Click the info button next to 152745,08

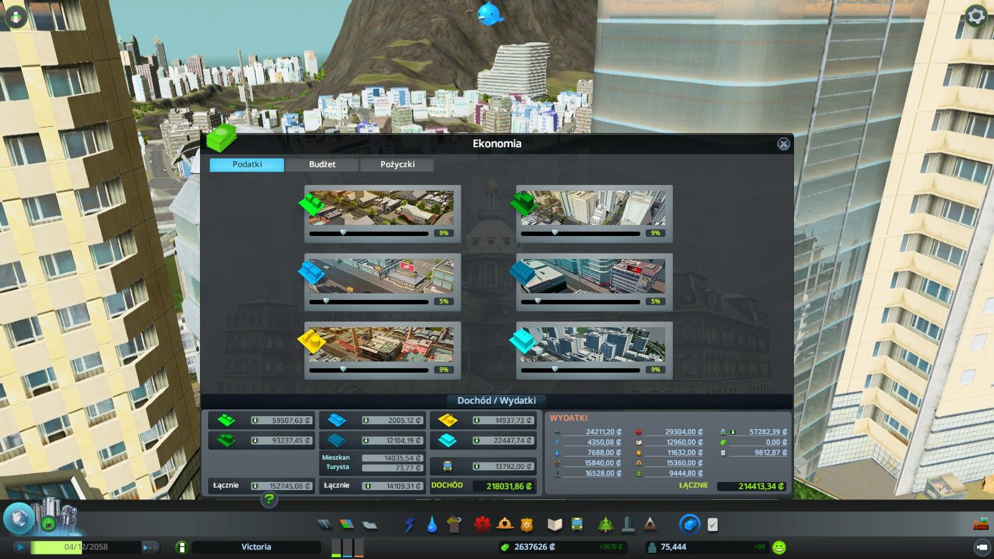[x=256, y=486]
